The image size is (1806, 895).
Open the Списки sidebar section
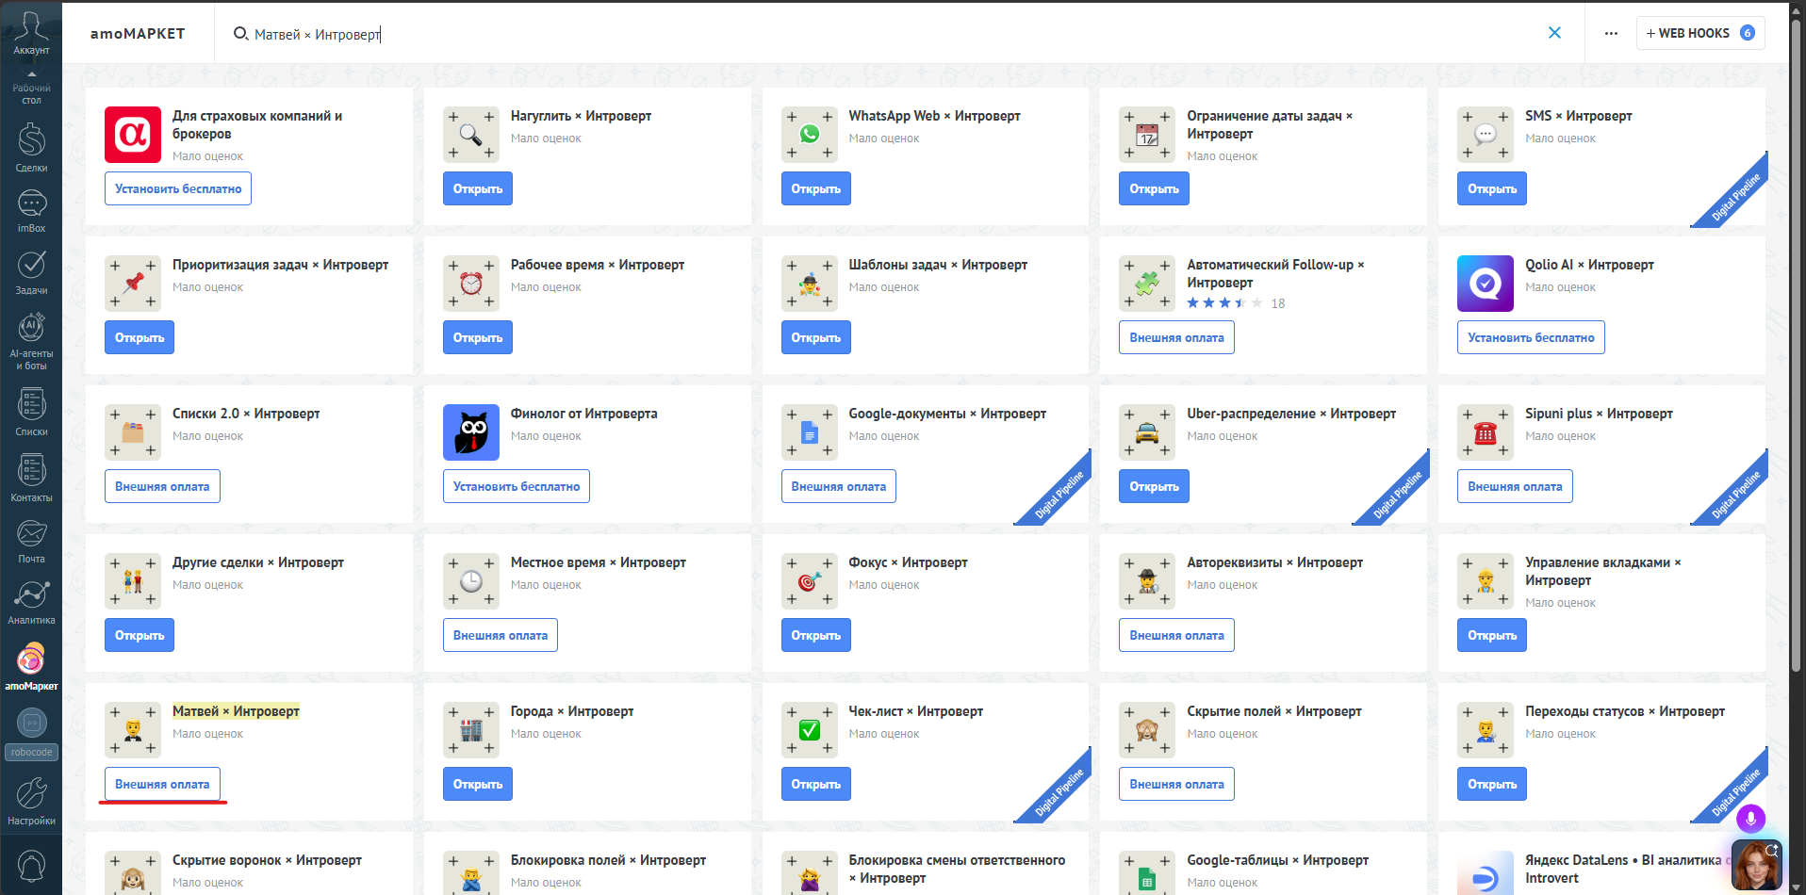pos(31,413)
